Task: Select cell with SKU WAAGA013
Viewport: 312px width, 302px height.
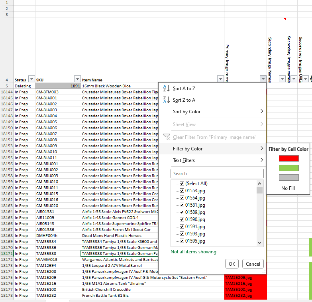Action: pyautogui.click(x=58, y=259)
